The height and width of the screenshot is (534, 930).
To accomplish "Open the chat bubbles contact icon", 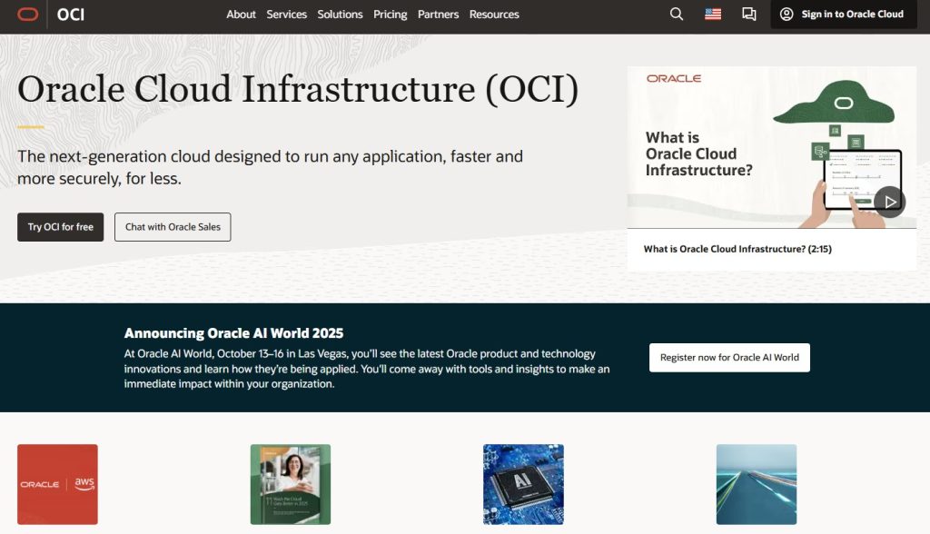I will click(749, 15).
